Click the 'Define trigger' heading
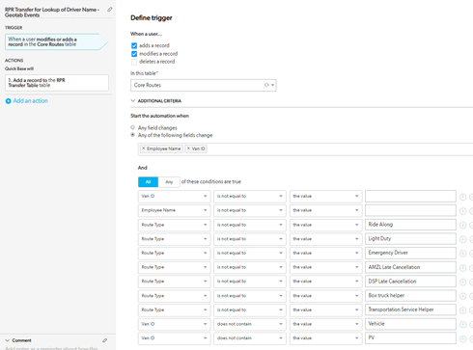 click(x=152, y=18)
